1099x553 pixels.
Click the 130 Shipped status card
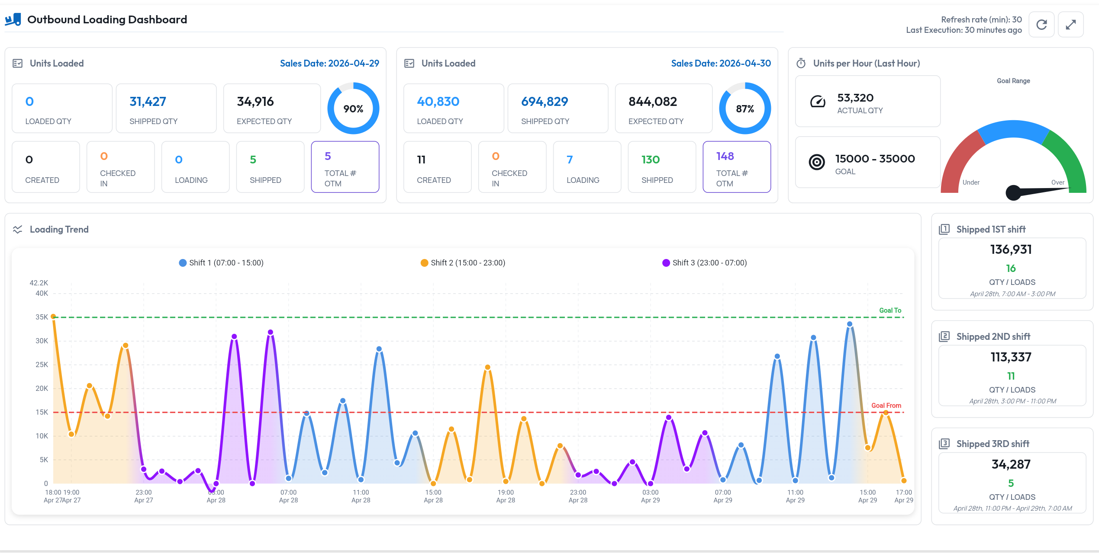click(662, 167)
